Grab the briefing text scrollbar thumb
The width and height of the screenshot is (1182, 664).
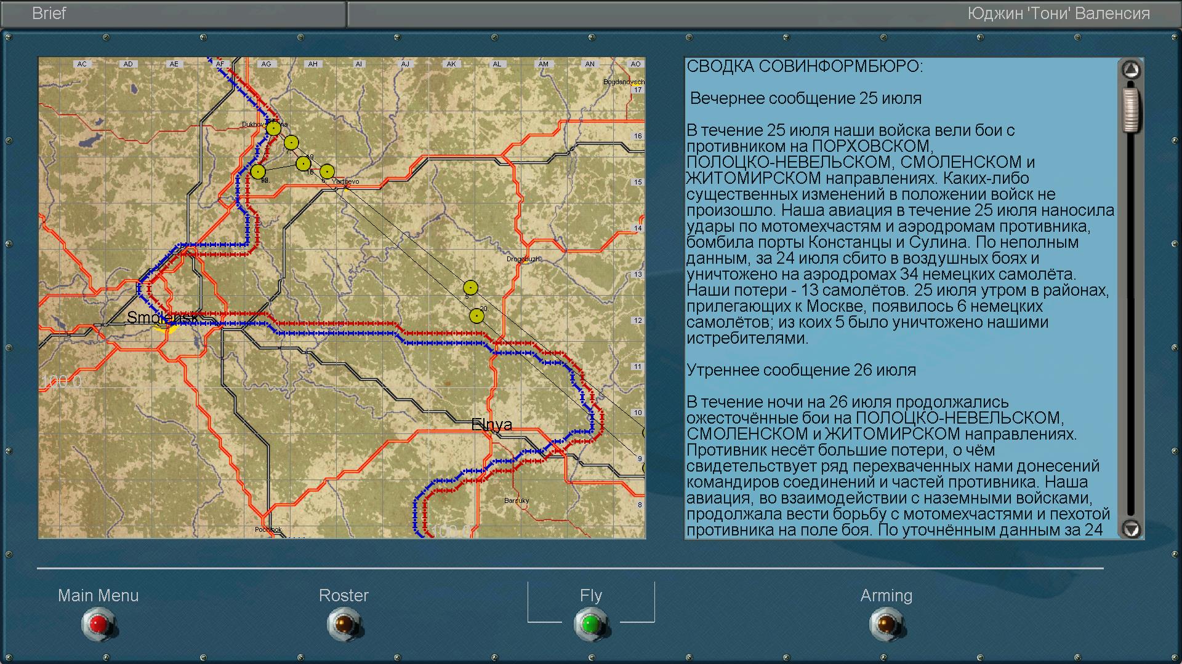(x=1131, y=111)
